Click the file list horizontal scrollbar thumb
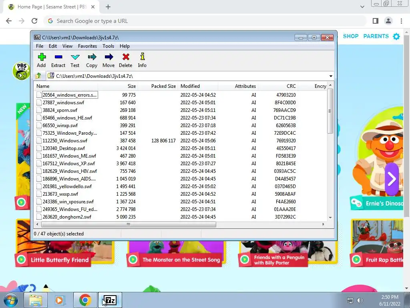Image resolution: width=410 pixels, height=308 pixels. [129, 225]
